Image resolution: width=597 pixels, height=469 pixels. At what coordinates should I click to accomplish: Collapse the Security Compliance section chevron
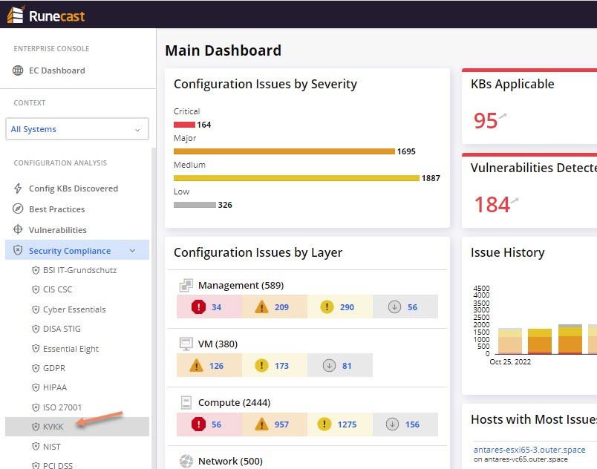132,251
